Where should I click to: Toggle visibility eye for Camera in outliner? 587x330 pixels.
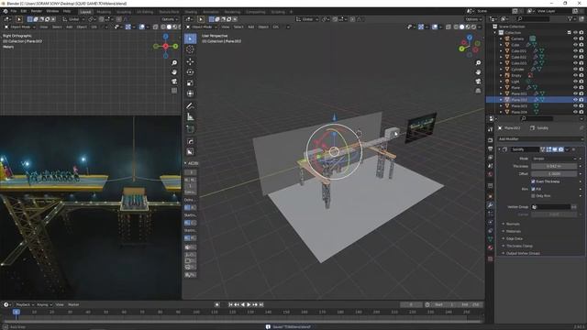pyautogui.click(x=575, y=38)
